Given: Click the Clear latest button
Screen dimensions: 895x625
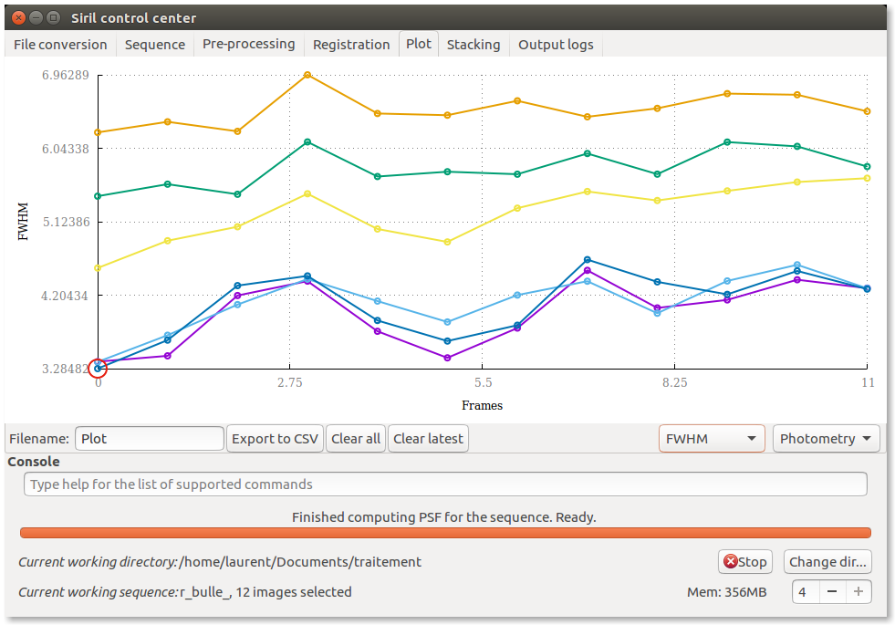Looking at the screenshot, I should (428, 439).
